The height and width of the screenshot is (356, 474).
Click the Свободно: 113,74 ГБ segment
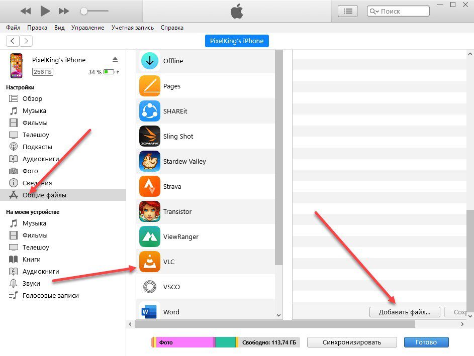(269, 342)
